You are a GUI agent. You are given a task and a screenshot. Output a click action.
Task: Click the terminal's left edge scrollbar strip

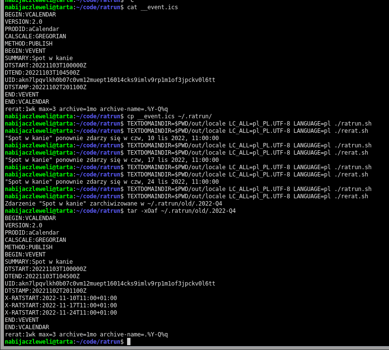pos(1,175)
